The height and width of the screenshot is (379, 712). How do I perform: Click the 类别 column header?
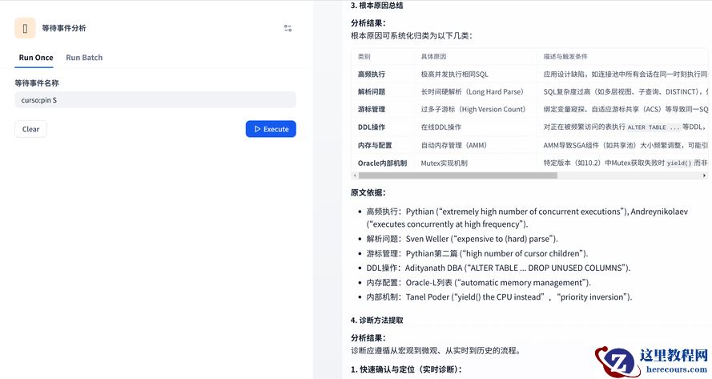(x=364, y=57)
